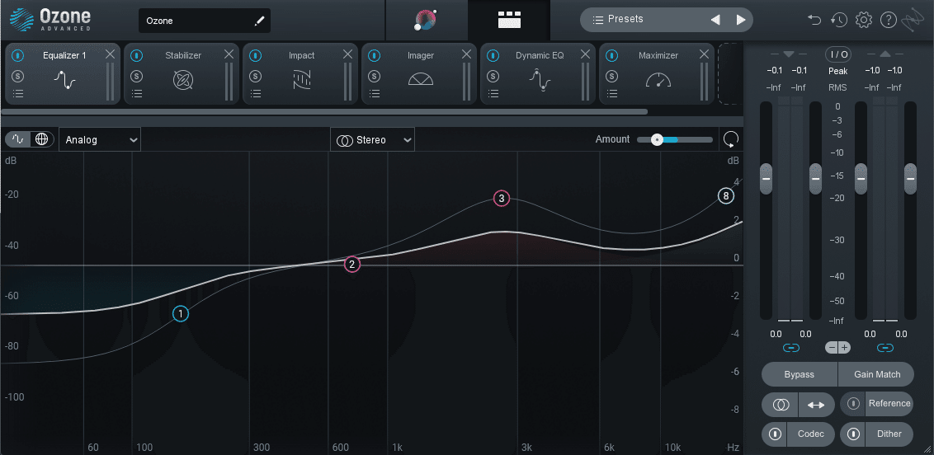The height and width of the screenshot is (455, 934).
Task: Click the input channel link icon
Action: click(790, 347)
